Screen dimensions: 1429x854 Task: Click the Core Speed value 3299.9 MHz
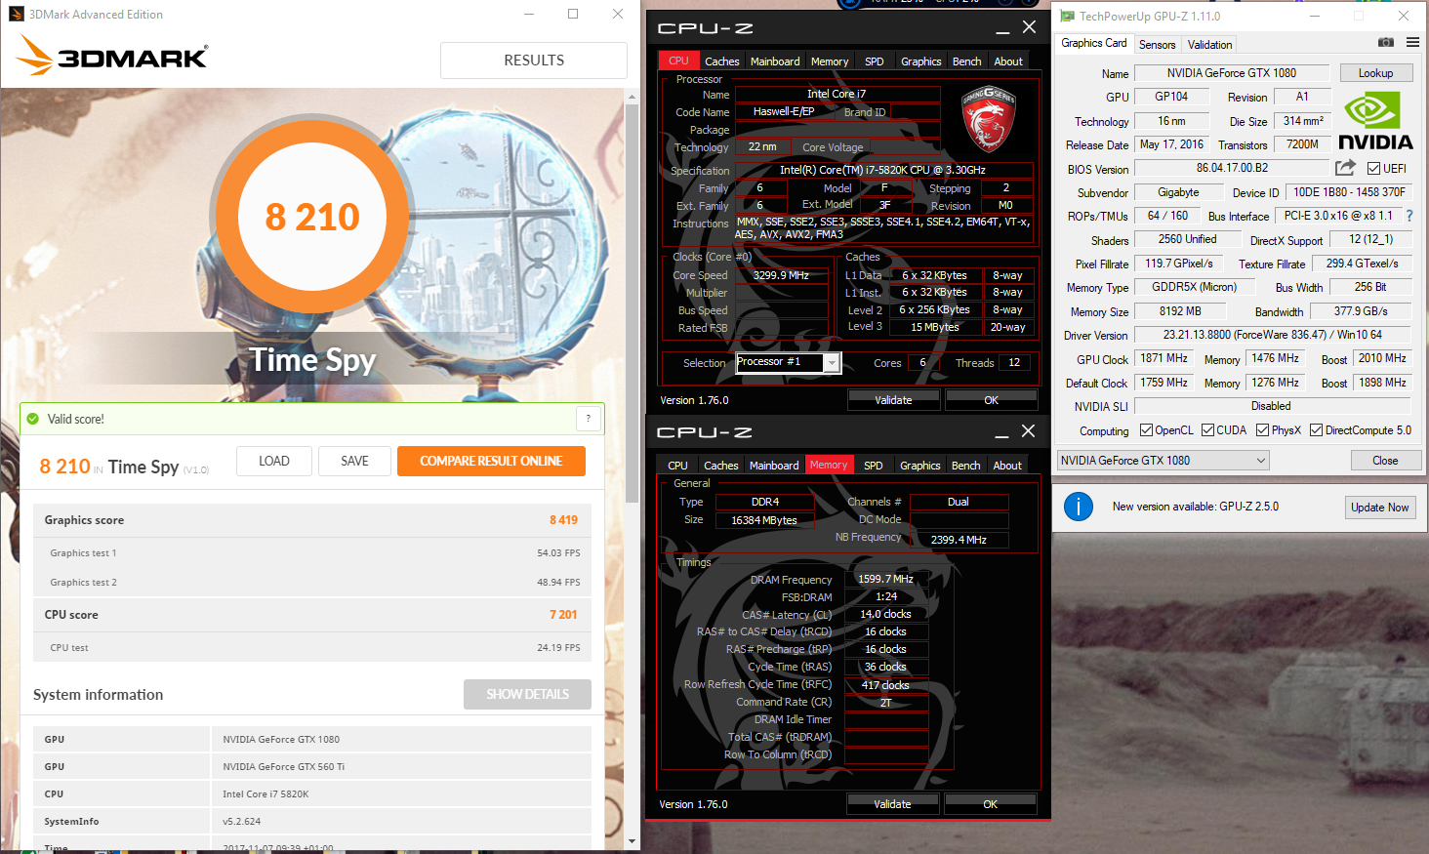pyautogui.click(x=781, y=275)
